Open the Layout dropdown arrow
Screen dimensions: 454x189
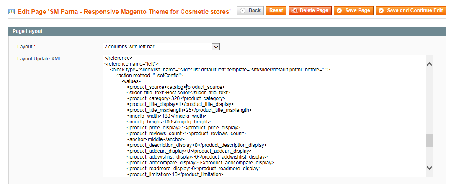(216, 47)
